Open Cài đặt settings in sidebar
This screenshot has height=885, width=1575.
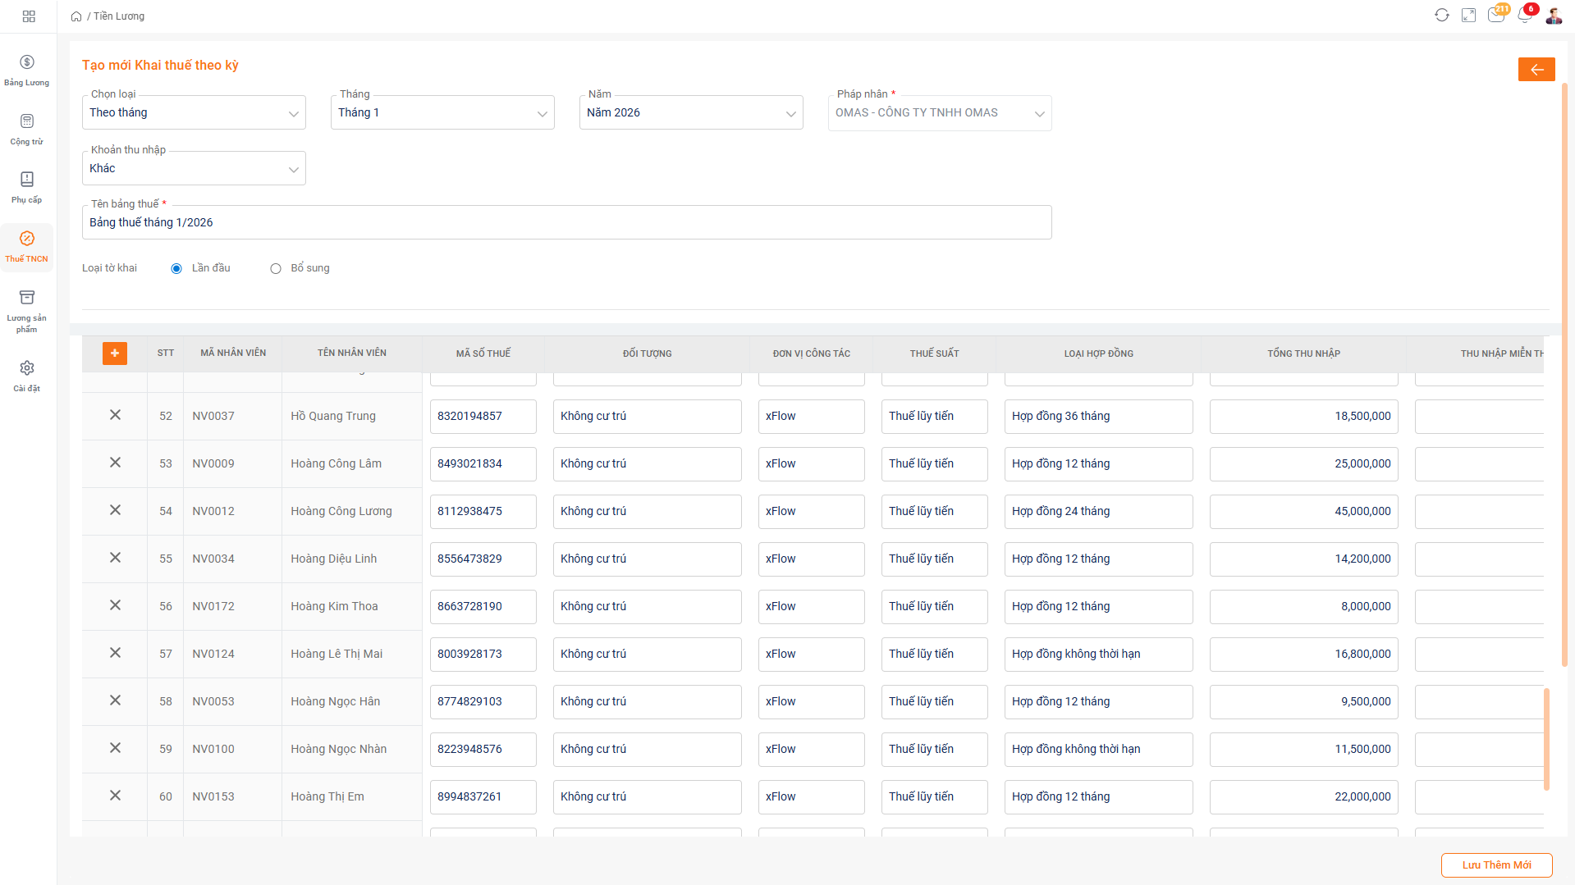click(27, 376)
